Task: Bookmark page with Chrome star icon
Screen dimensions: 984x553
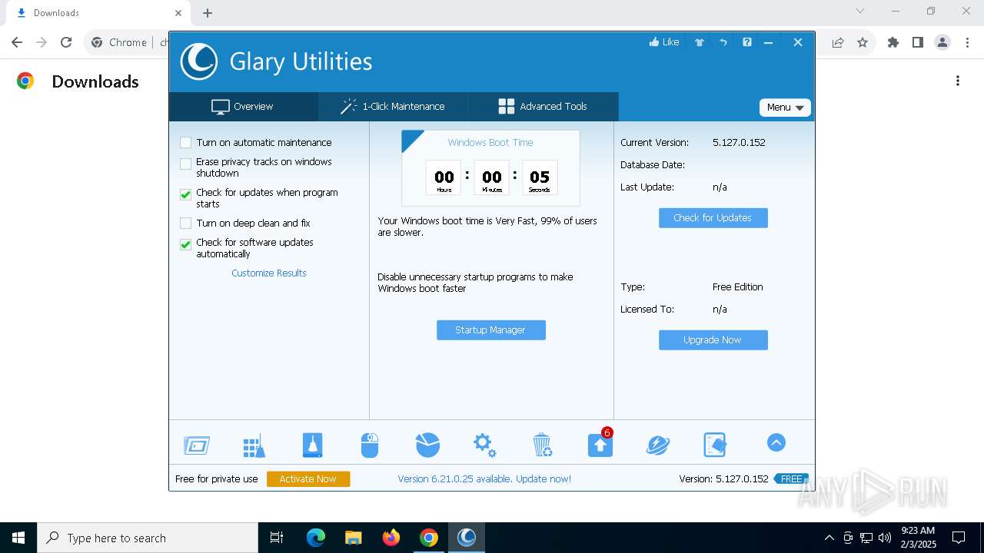Action: coord(863,42)
